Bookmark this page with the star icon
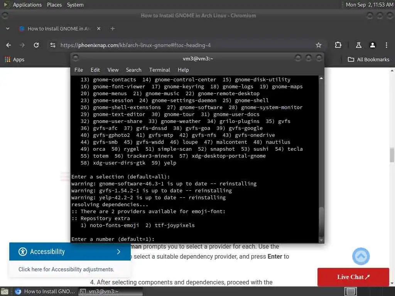Image resolution: width=395 pixels, height=296 pixels. point(318,45)
